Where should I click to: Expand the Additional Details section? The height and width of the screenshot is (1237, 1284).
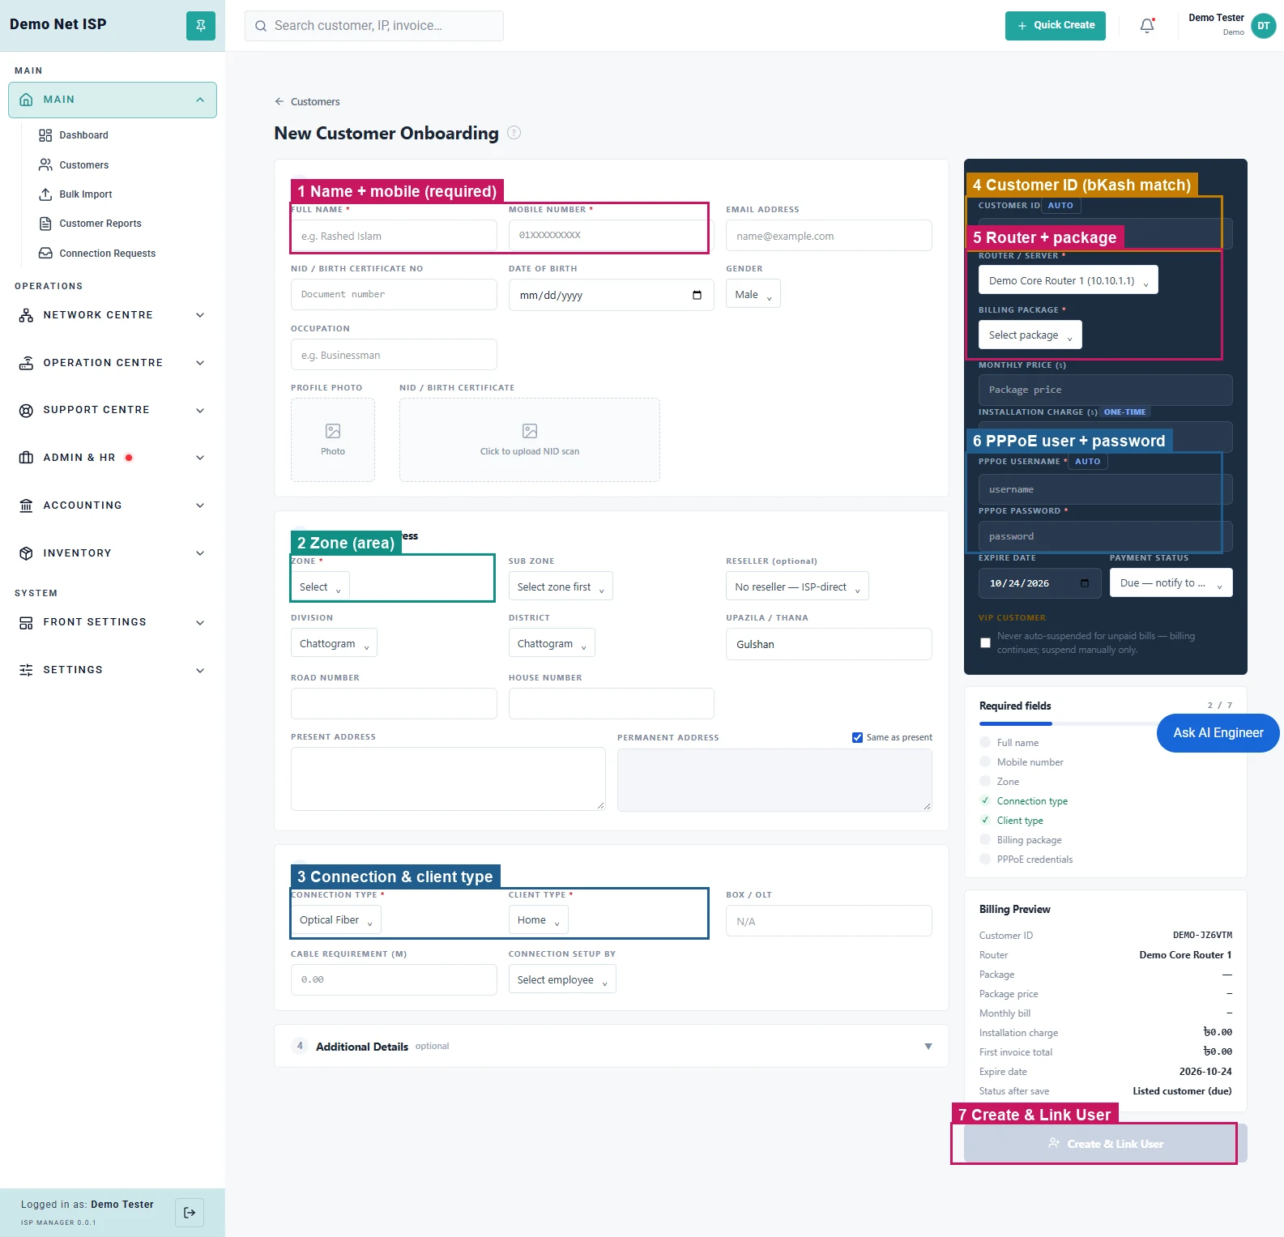coord(612,1047)
